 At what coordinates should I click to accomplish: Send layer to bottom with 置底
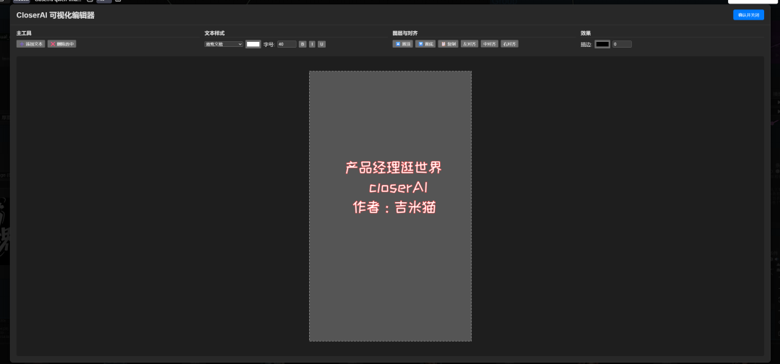pyautogui.click(x=426, y=44)
